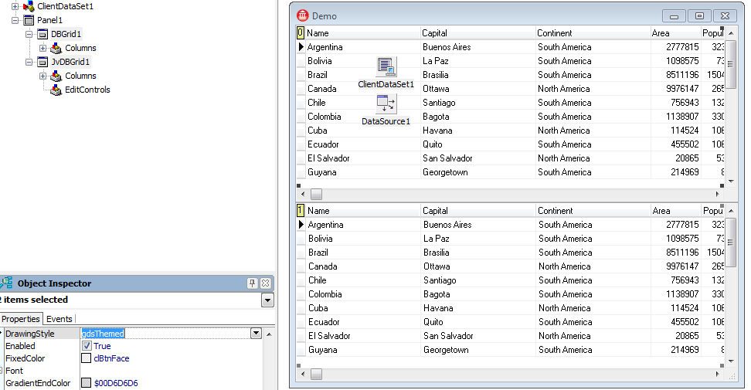The image size is (751, 390).
Task: Open the DrawingStyle value dropdown
Action: (x=256, y=334)
